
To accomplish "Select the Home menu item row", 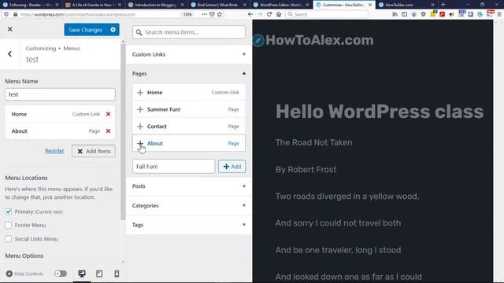I will pyautogui.click(x=60, y=114).
